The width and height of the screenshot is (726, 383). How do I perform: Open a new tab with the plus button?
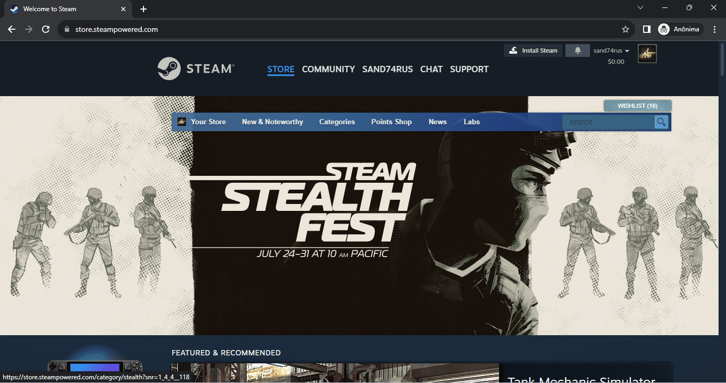143,9
